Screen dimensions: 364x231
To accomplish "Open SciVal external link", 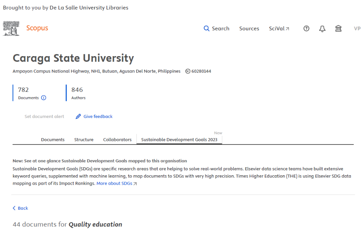I will coord(279,28).
